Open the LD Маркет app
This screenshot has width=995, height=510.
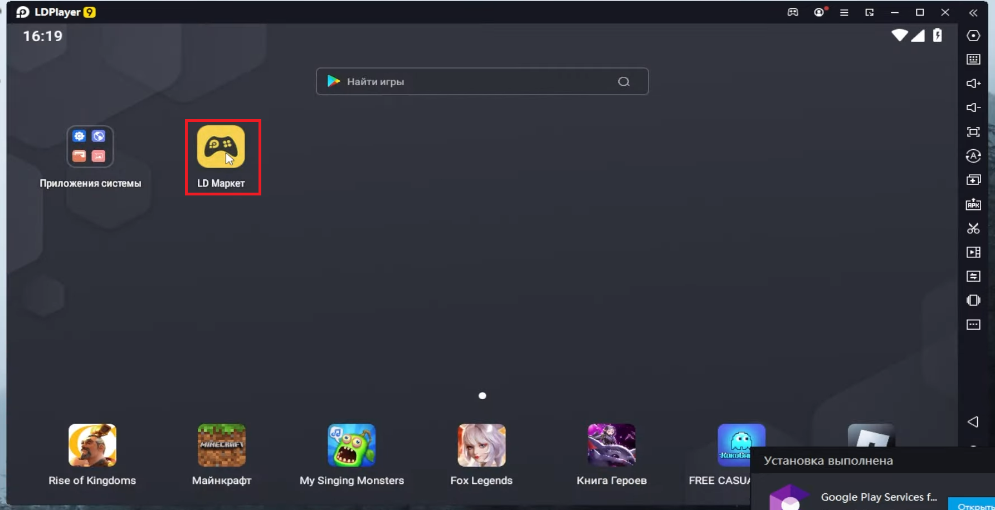[221, 146]
